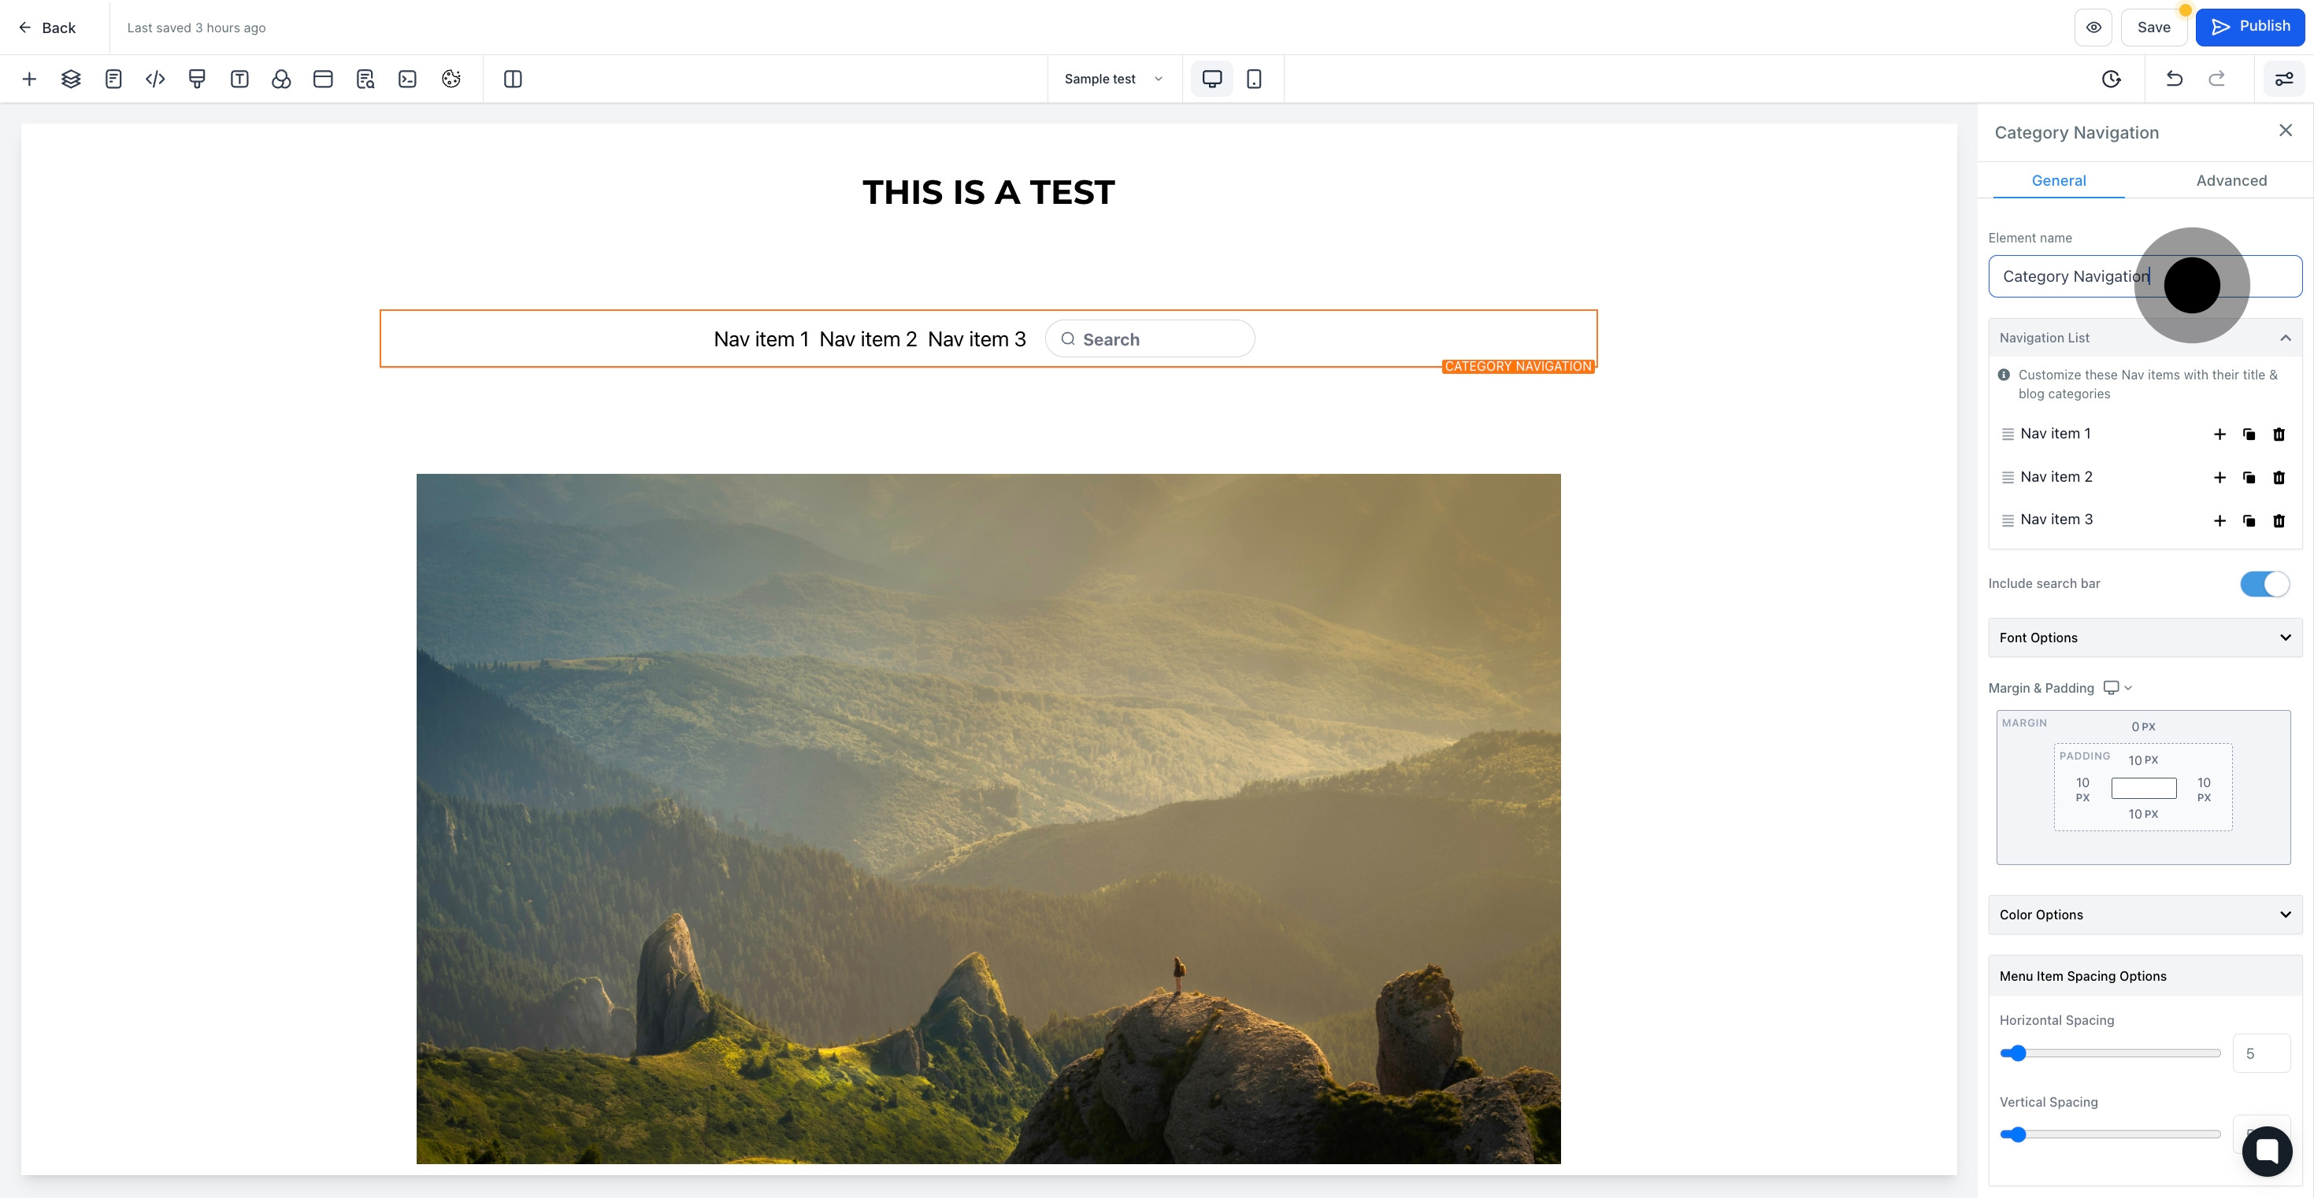Click the add element plus icon
This screenshot has width=2314, height=1198.
coord(28,79)
